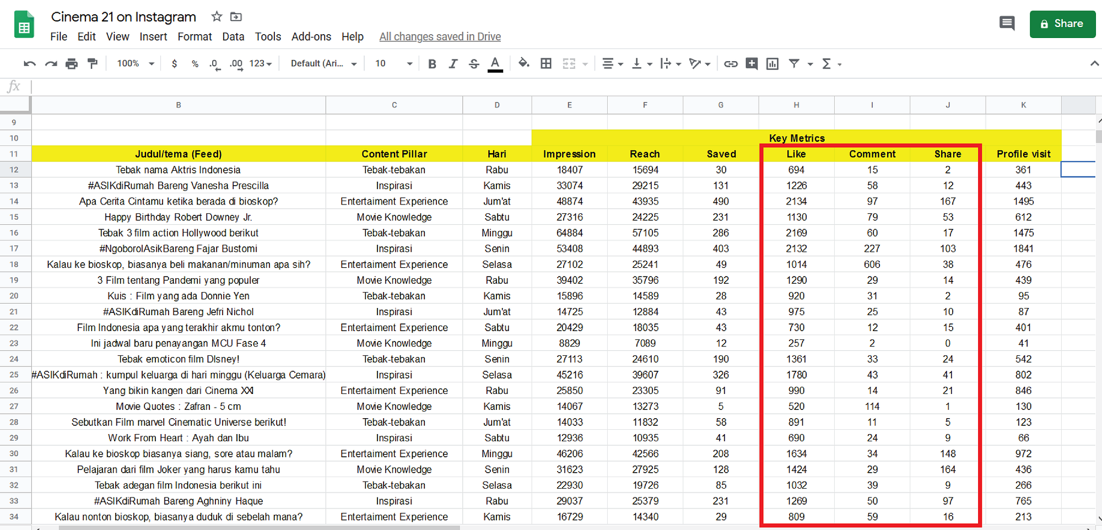Open horizontal align dropdown

[612, 64]
